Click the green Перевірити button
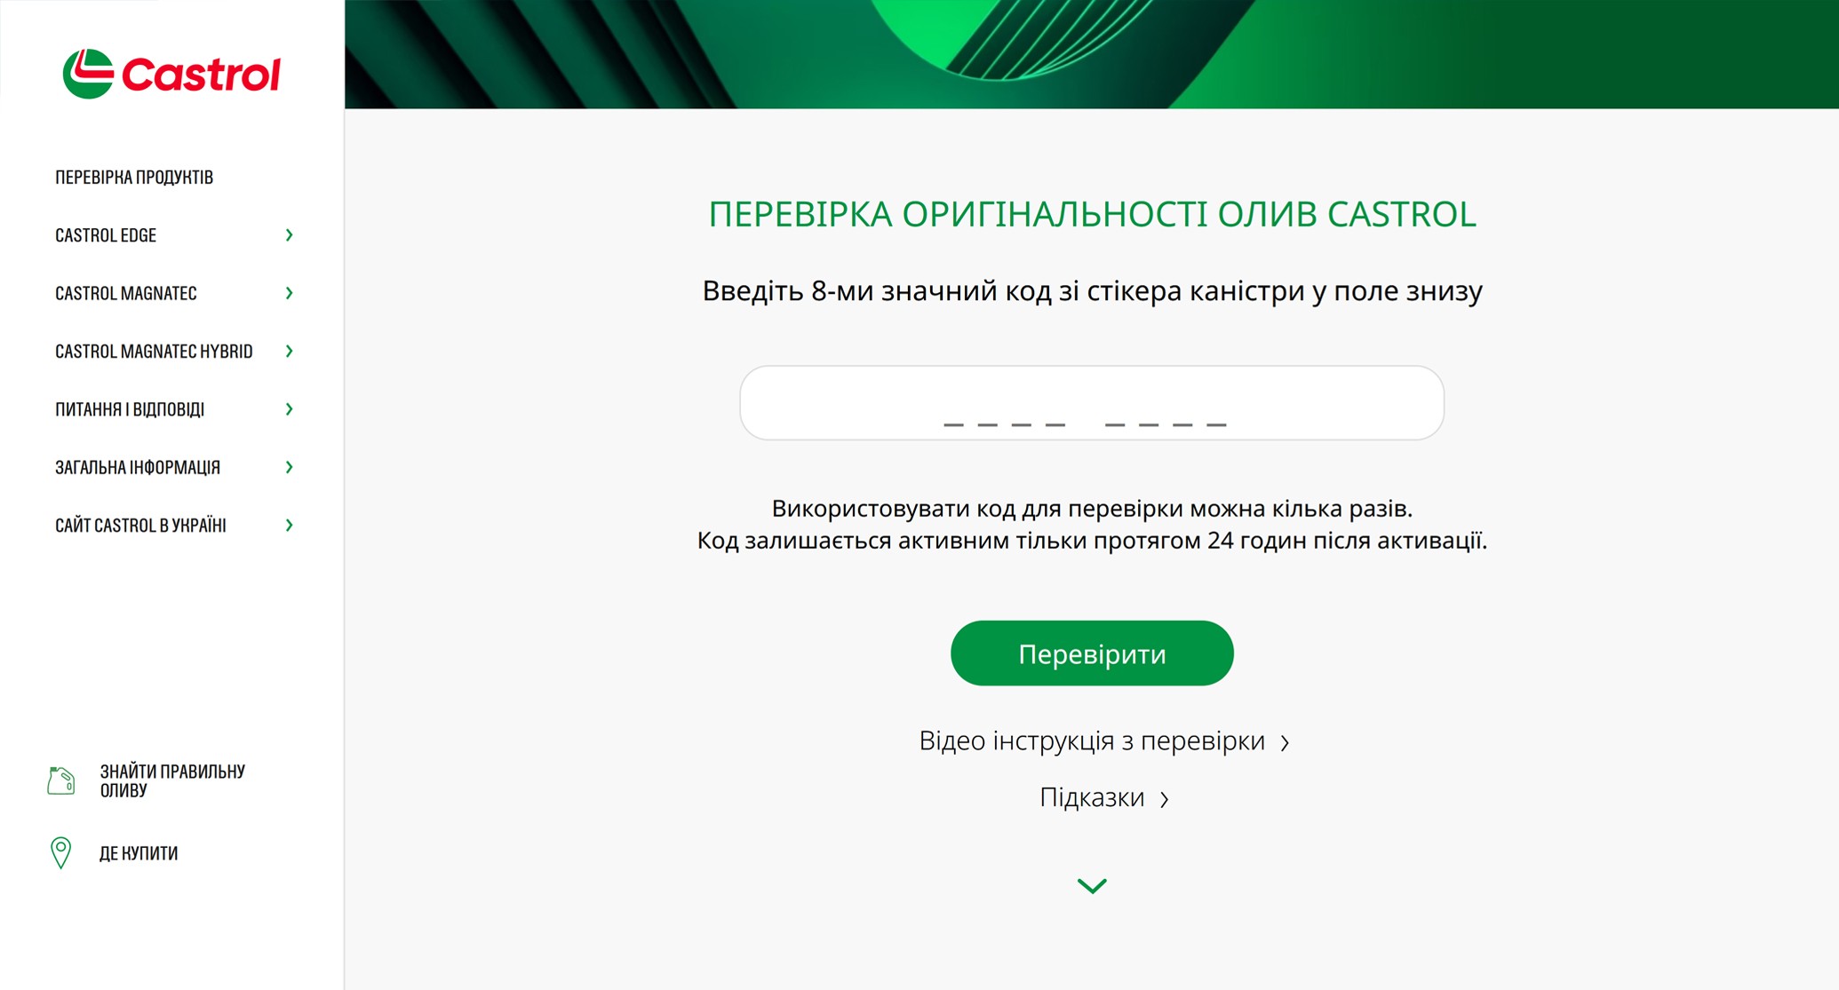Screen dimensions: 1839x990 [1092, 653]
